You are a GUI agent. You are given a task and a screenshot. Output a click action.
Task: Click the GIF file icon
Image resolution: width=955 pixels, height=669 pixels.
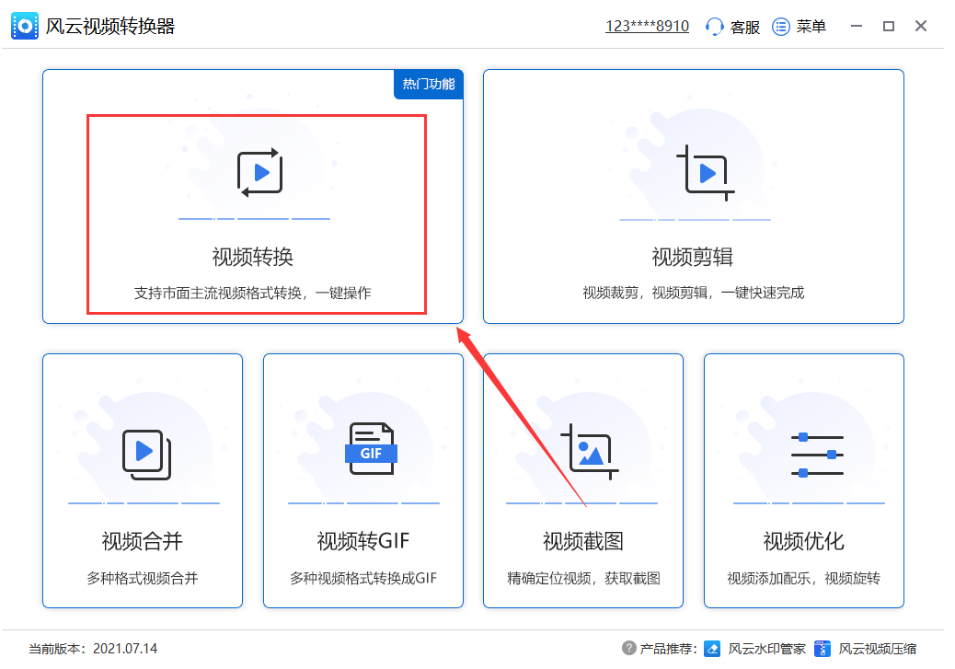[371, 449]
